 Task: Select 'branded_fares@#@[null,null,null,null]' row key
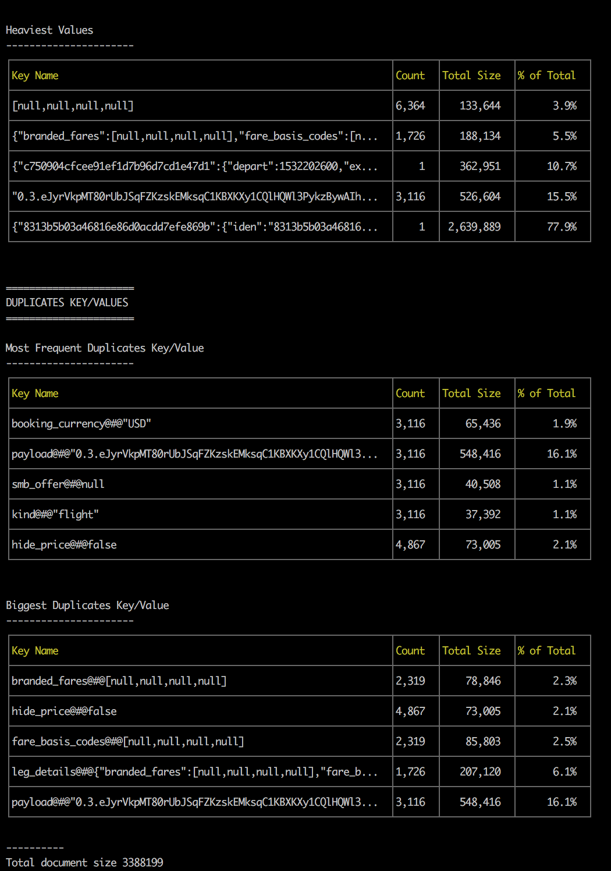119,681
